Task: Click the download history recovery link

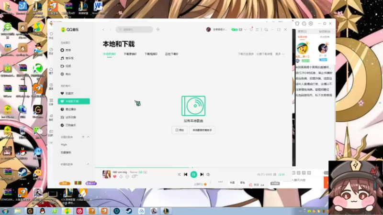Action: (246, 54)
